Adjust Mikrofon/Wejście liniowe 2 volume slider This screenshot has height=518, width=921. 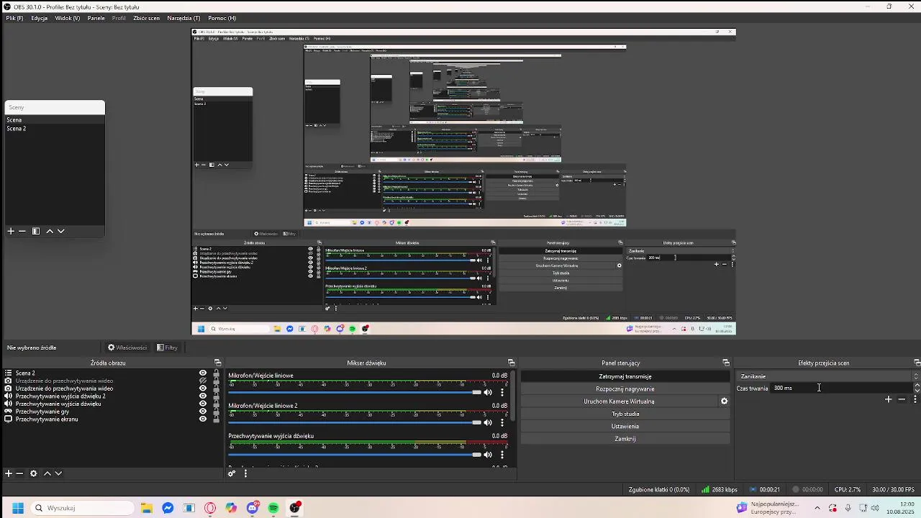pyautogui.click(x=355, y=422)
